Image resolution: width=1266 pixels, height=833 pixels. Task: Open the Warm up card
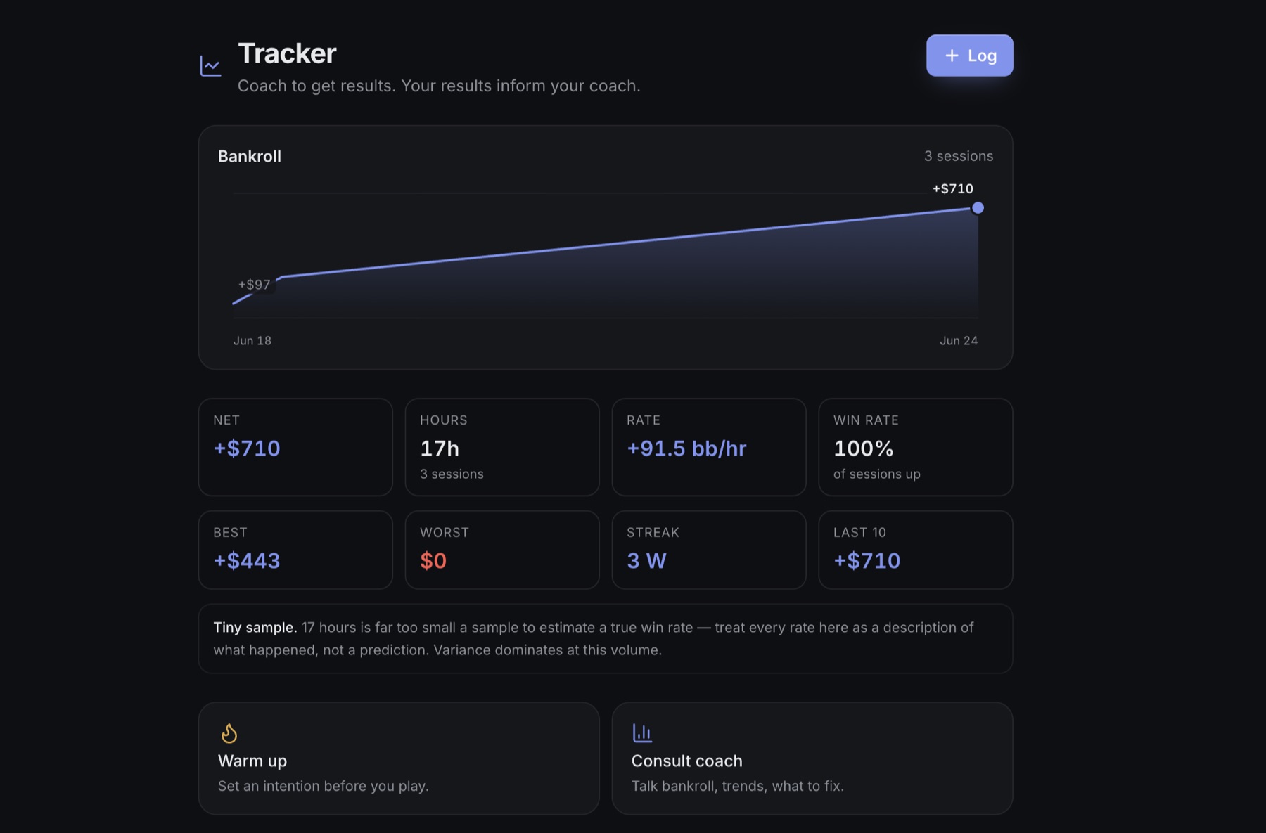(399, 758)
